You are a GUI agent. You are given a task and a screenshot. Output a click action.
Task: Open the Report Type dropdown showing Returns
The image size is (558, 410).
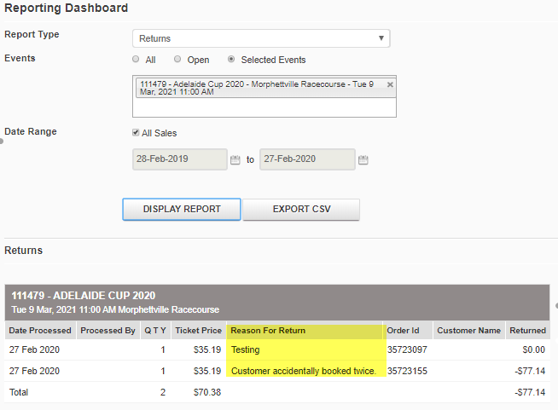tap(261, 38)
